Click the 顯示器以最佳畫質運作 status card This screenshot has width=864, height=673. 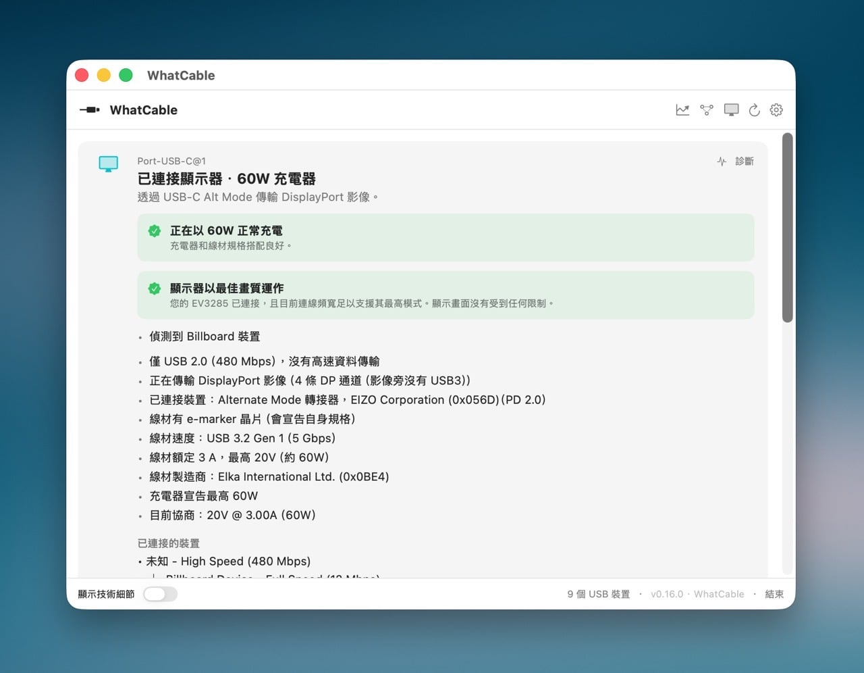tap(446, 295)
